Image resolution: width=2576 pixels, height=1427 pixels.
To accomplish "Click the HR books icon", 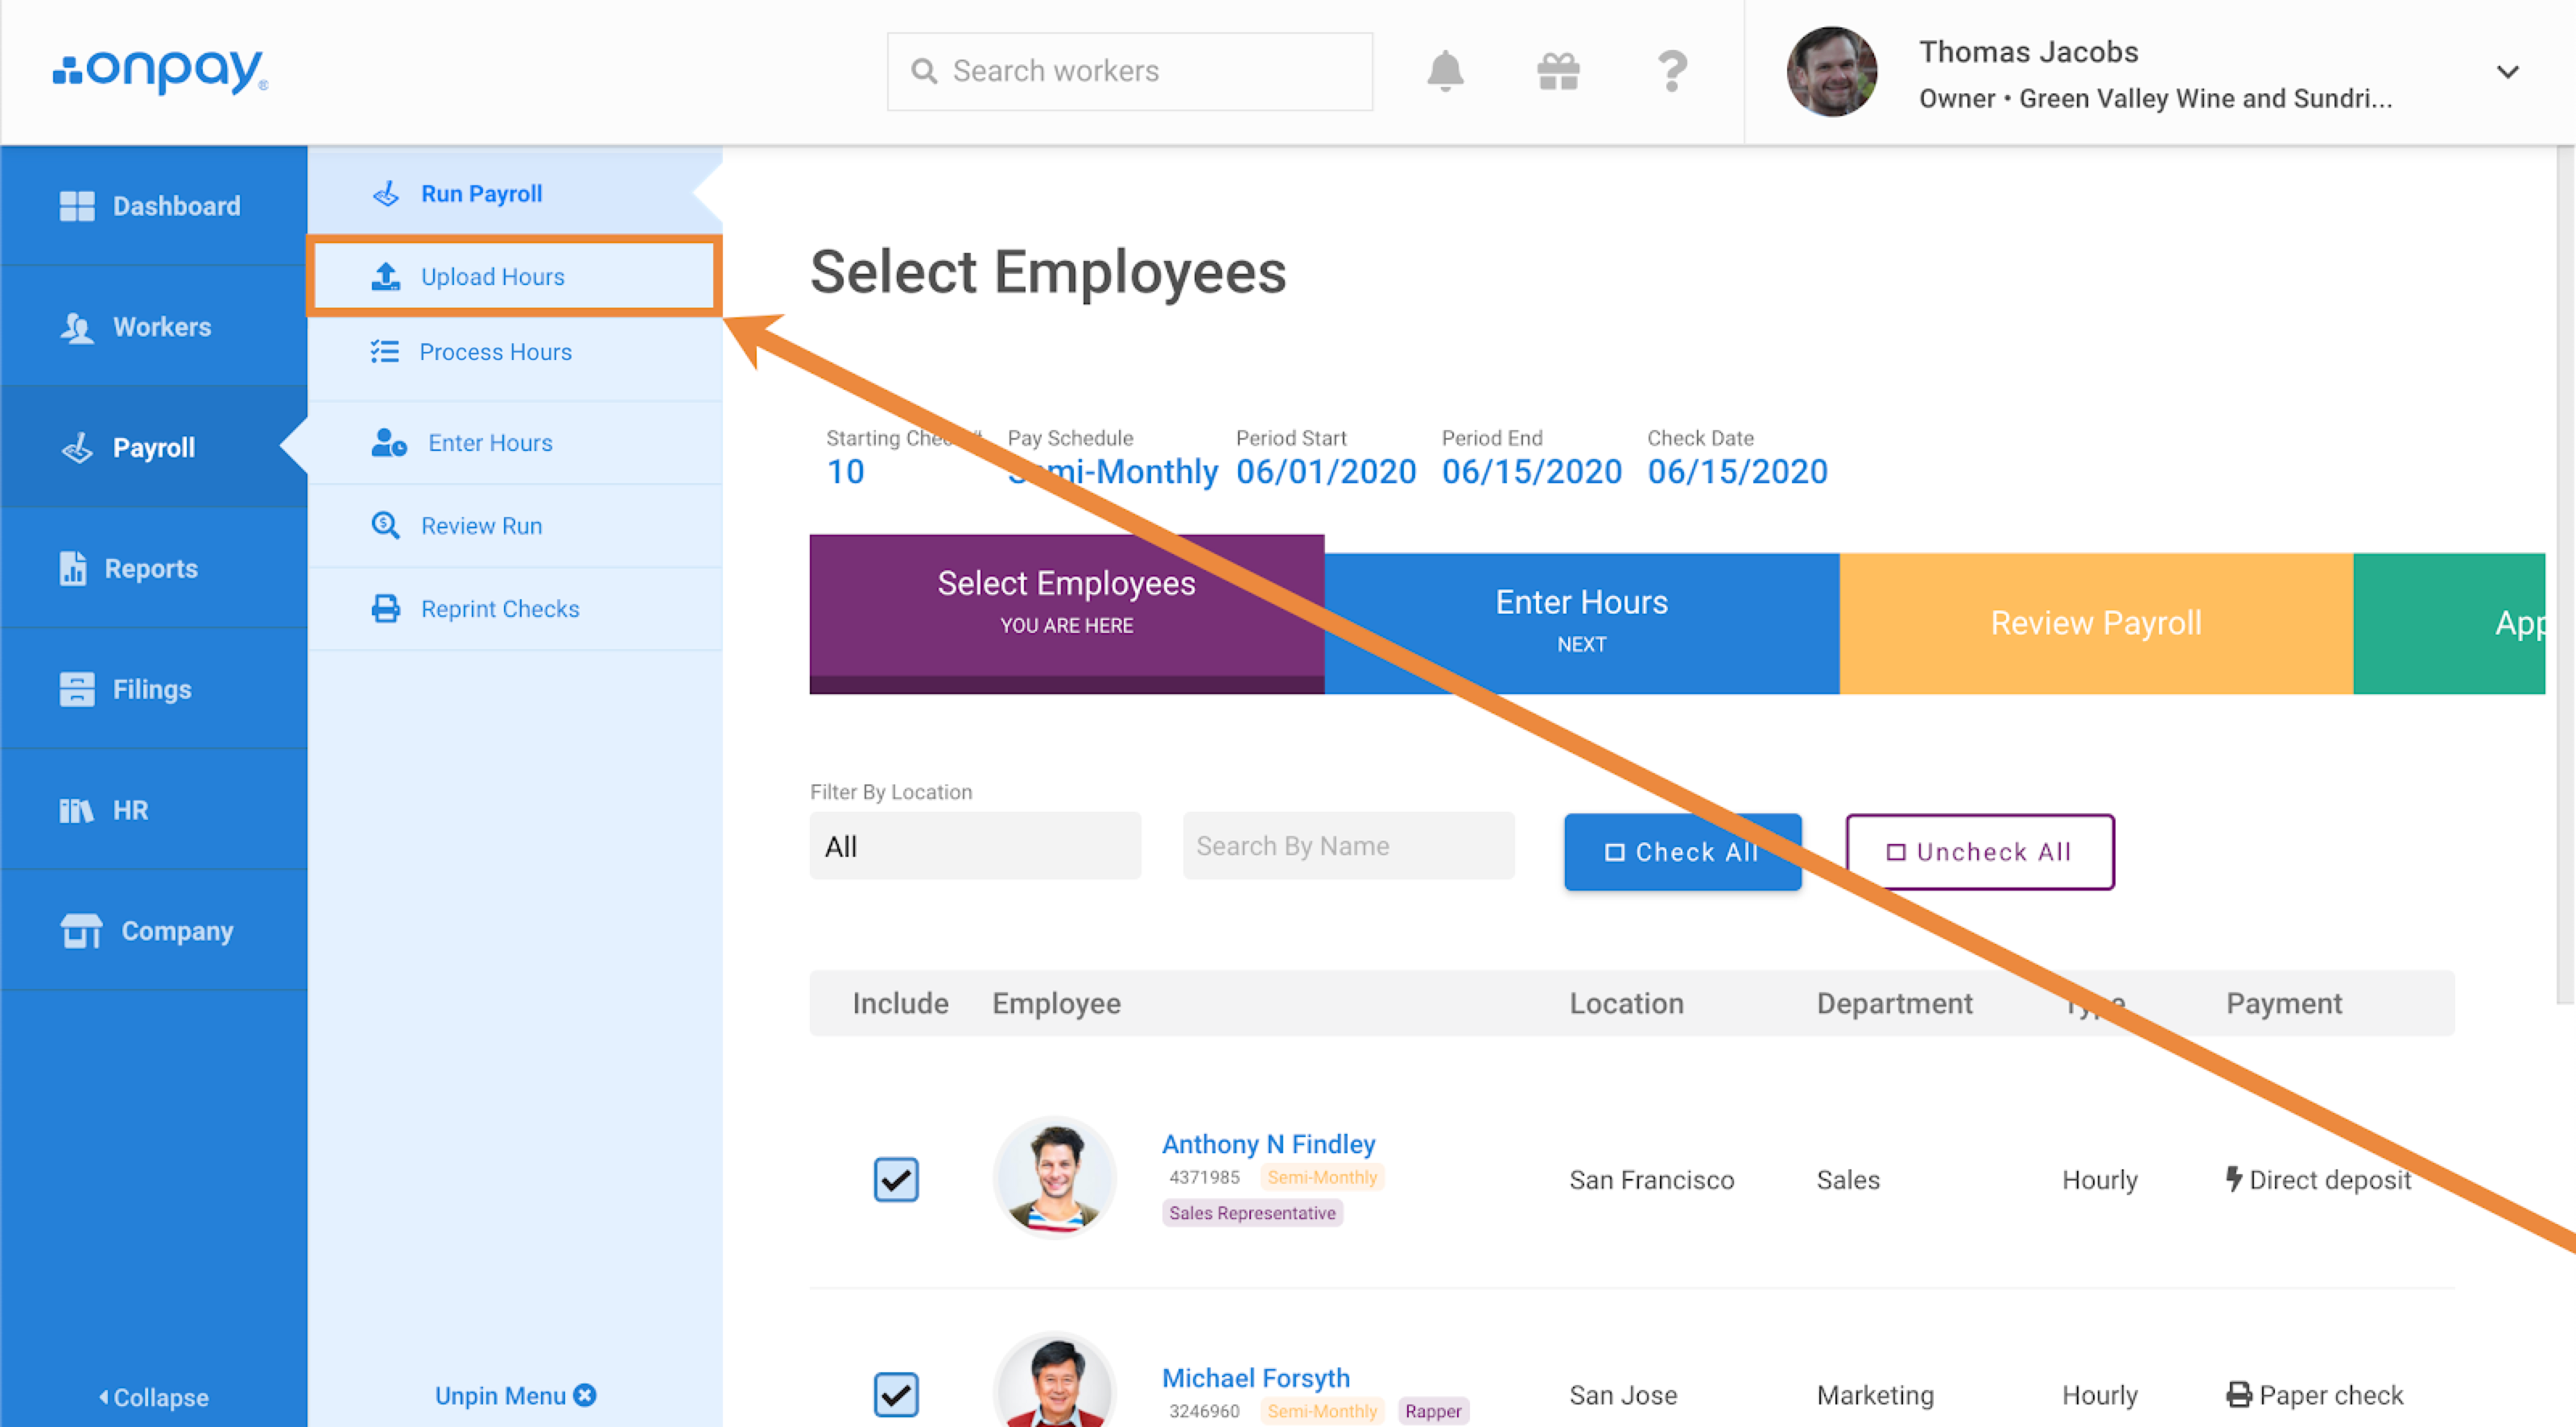I will point(77,811).
